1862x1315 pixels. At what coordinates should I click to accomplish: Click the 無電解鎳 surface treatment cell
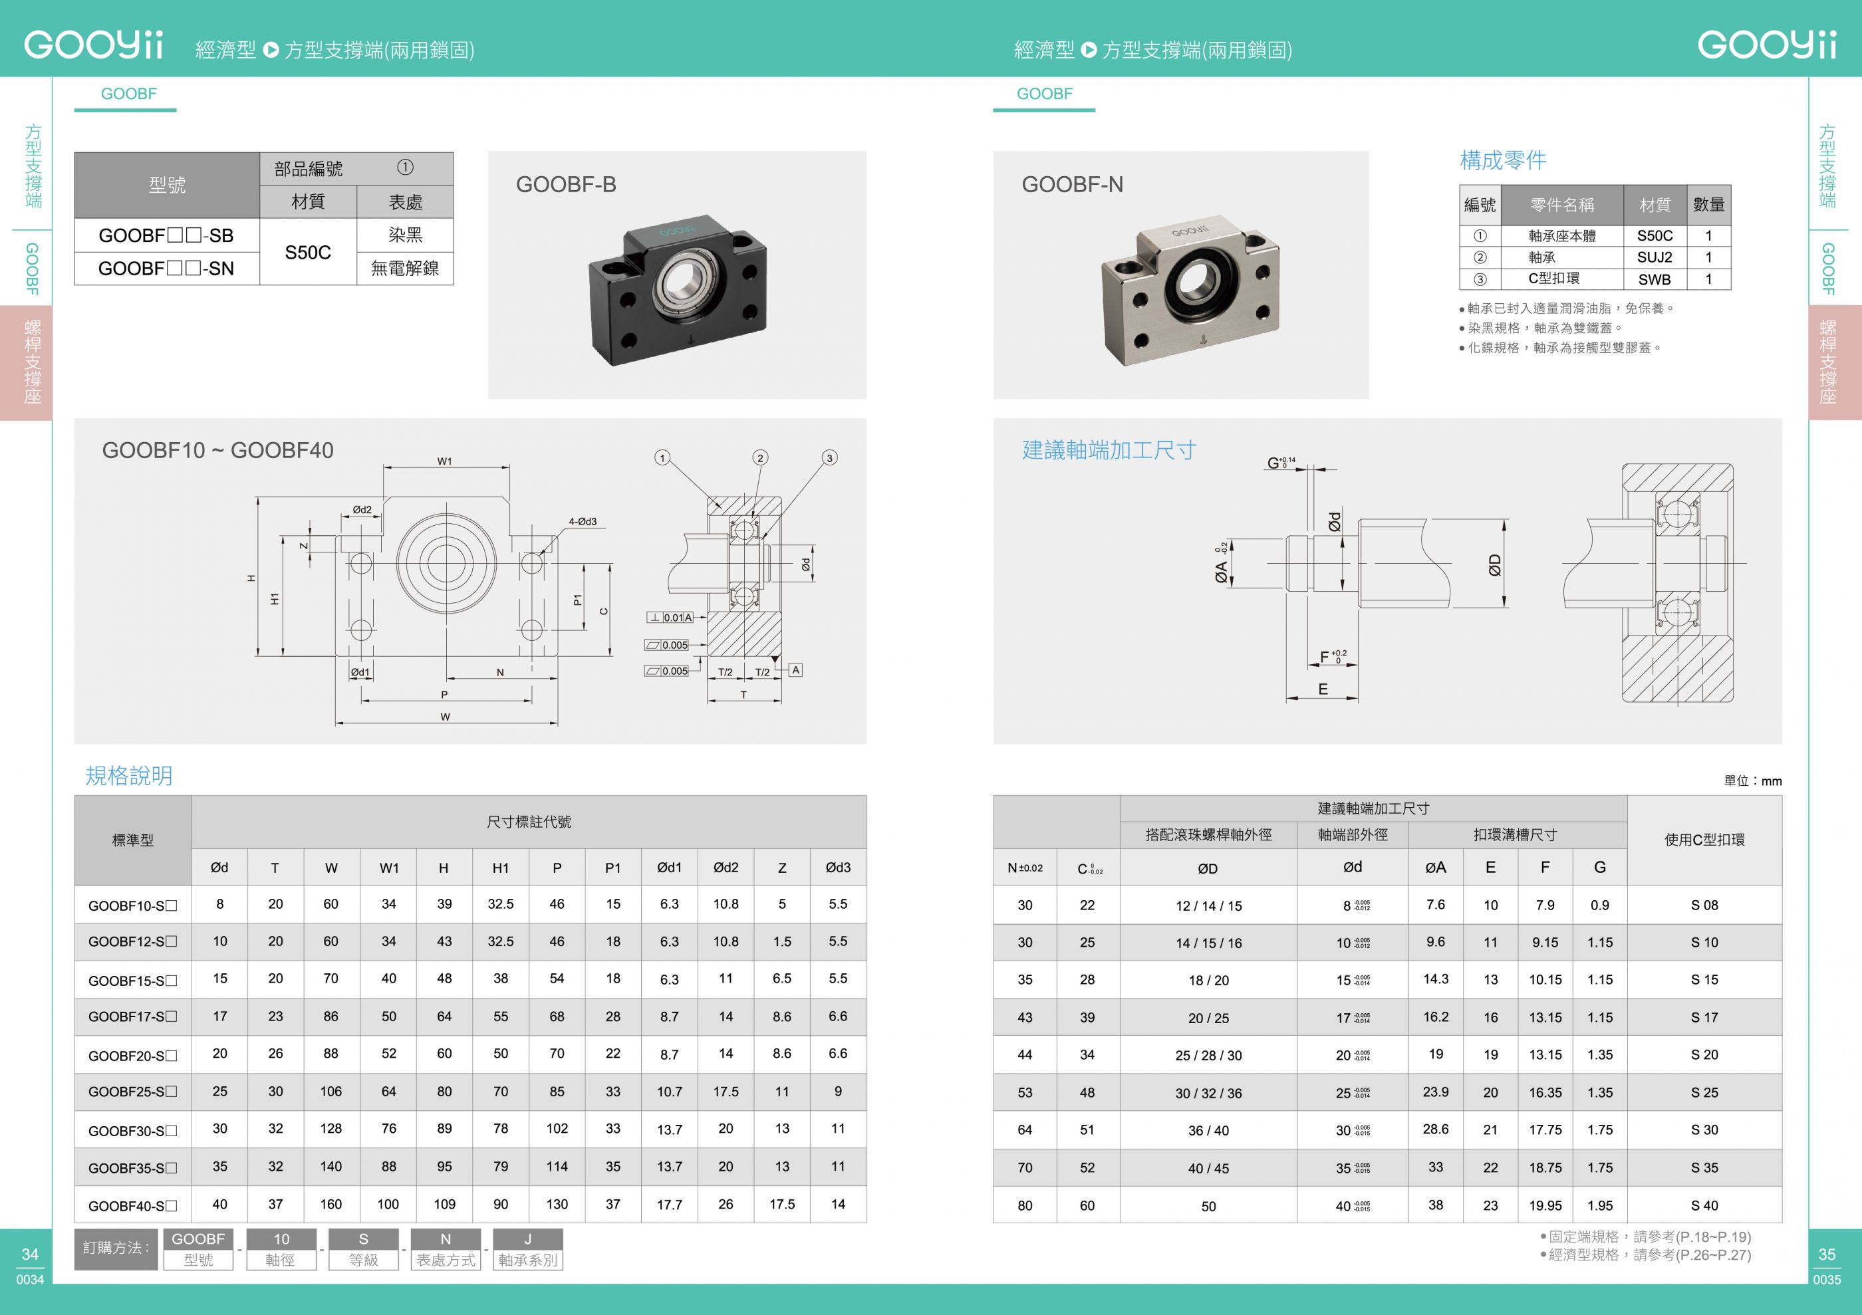406,269
